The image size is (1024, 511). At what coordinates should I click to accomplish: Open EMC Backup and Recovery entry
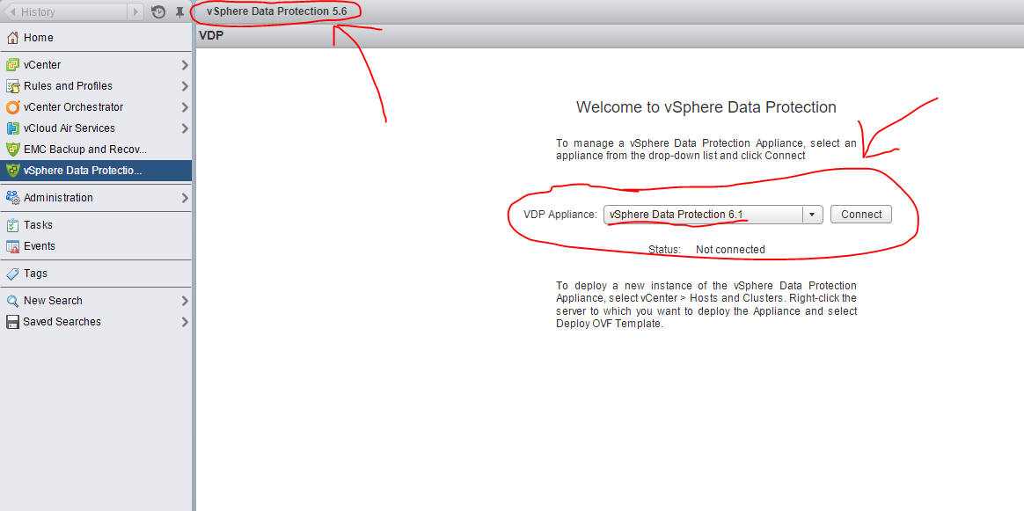[x=96, y=150]
